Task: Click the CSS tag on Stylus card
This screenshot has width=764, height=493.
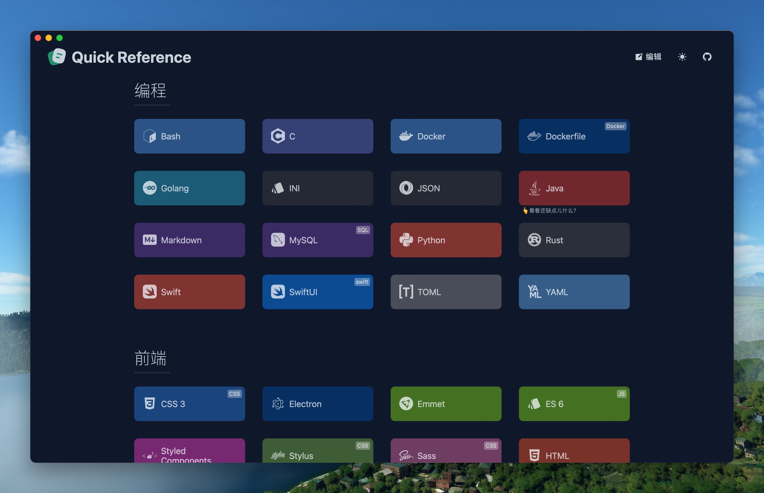Action: point(363,446)
